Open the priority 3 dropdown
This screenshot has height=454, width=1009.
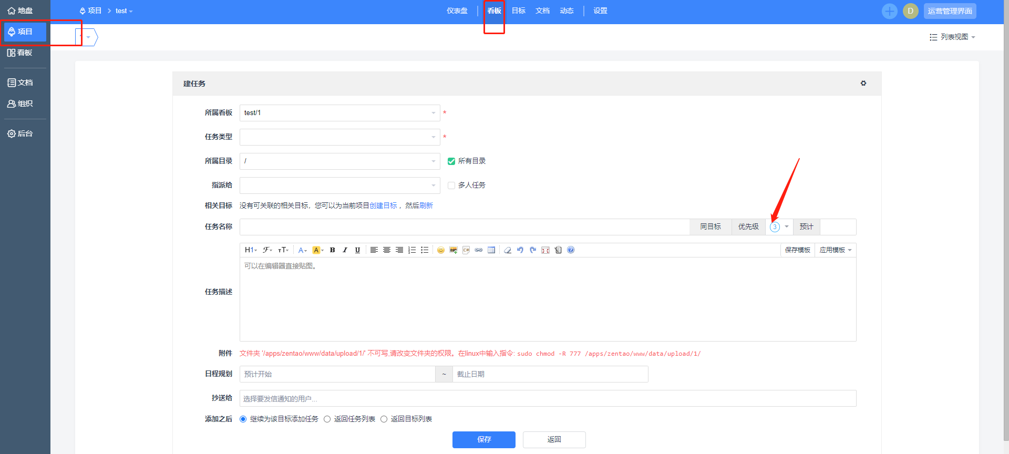pos(779,227)
